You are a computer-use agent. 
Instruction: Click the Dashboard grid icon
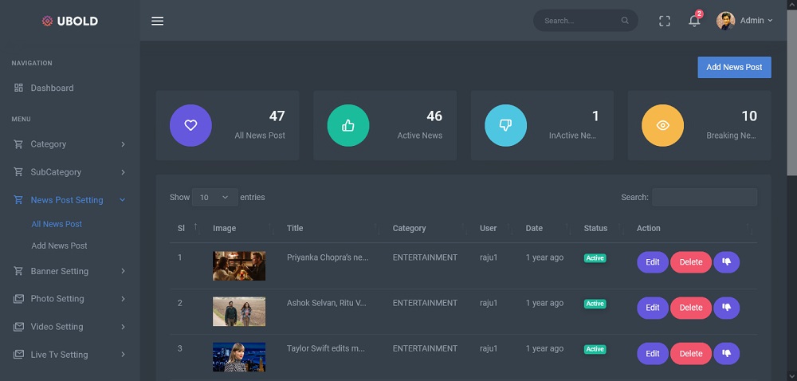point(19,88)
